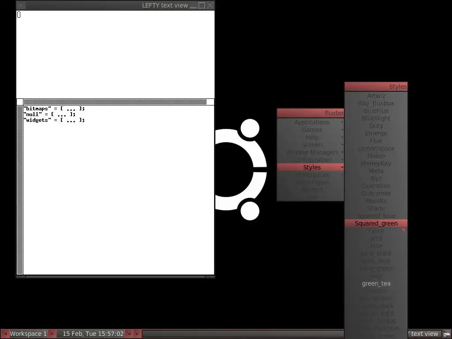Apply the green_tea style

click(x=376, y=283)
